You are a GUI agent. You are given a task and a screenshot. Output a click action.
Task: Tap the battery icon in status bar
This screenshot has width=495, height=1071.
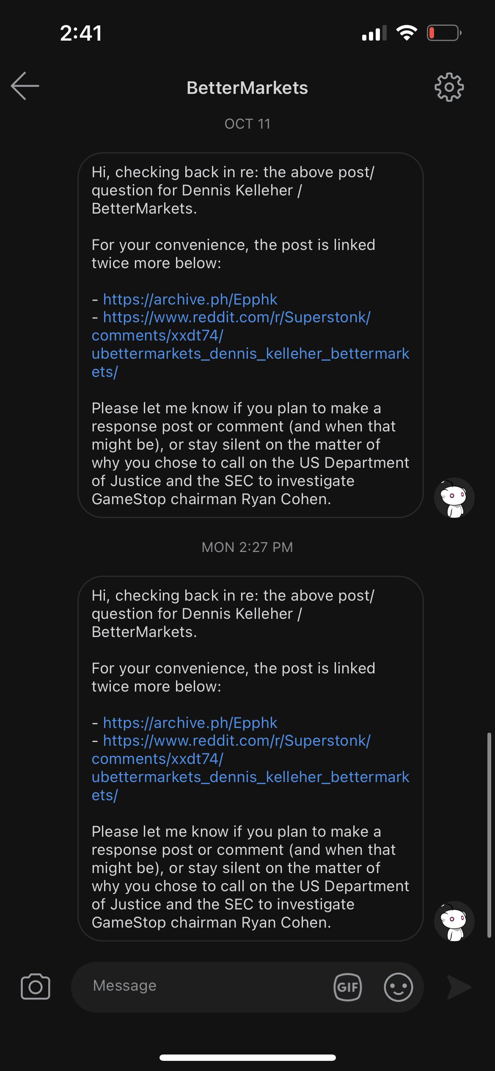(443, 33)
